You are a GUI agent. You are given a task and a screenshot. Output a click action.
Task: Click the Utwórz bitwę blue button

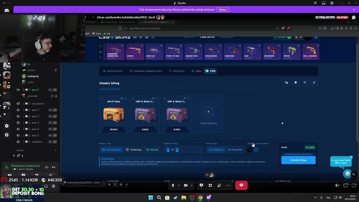point(298,160)
